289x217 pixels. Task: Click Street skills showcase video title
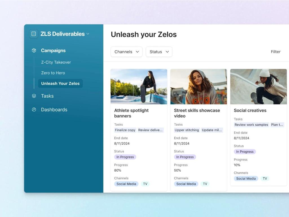197,113
